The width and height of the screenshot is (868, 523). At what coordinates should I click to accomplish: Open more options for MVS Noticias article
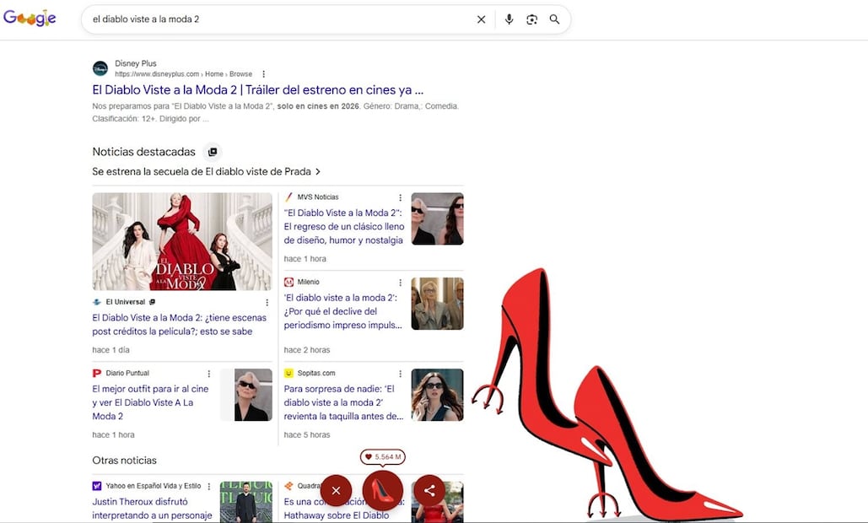click(x=400, y=197)
